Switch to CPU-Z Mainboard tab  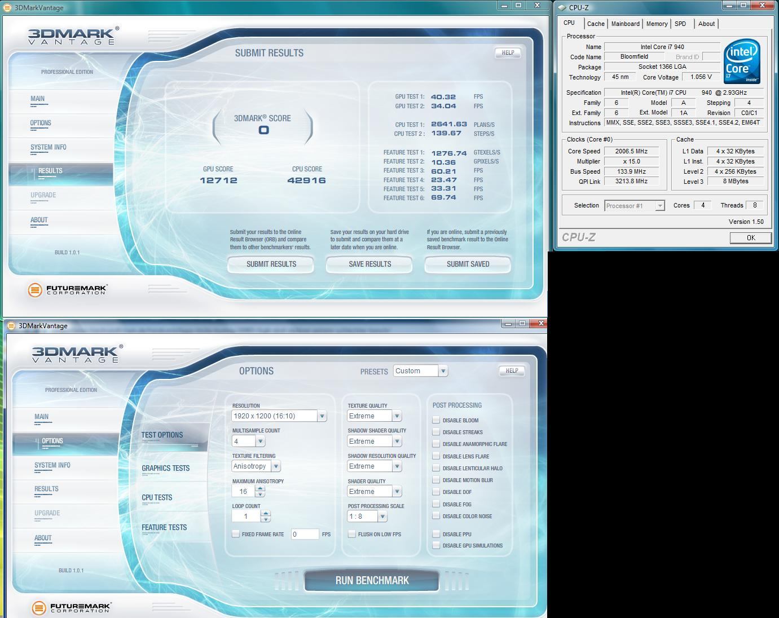626,24
